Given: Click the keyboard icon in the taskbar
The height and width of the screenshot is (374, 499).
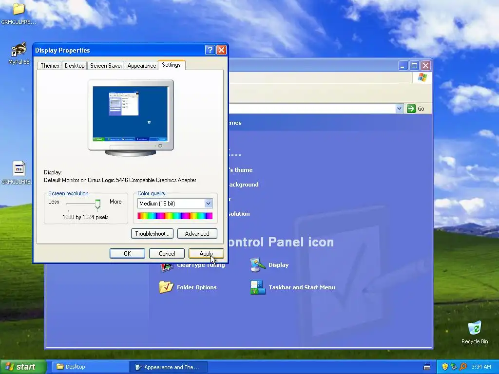Looking at the screenshot, I should [x=427, y=367].
